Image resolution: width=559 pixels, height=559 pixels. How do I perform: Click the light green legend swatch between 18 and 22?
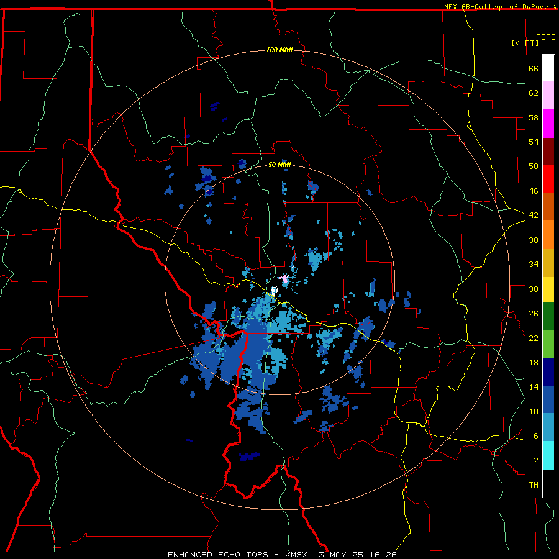(x=548, y=344)
